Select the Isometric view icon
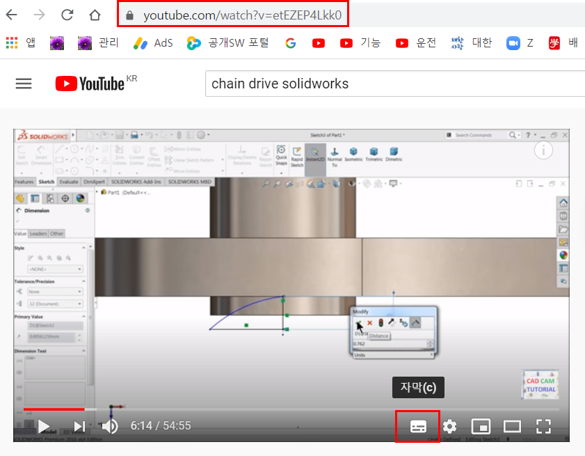This screenshot has width=585, height=456. pos(353,155)
